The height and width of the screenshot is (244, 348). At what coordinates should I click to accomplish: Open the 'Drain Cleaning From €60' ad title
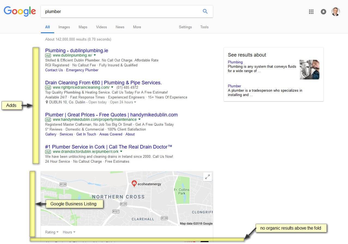[103, 83]
